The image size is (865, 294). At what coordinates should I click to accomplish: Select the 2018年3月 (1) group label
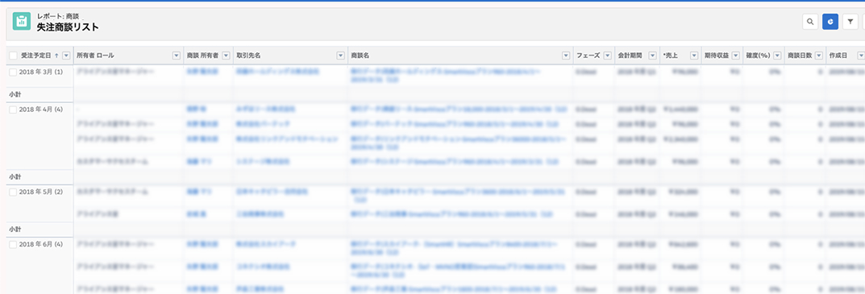point(41,72)
